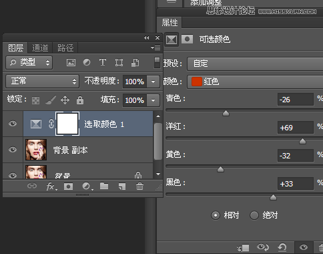Filter for adjustment layers icon

87,62
